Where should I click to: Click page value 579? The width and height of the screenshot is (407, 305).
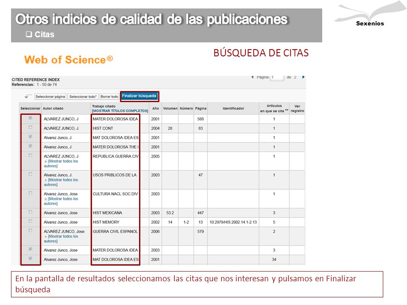(x=201, y=232)
